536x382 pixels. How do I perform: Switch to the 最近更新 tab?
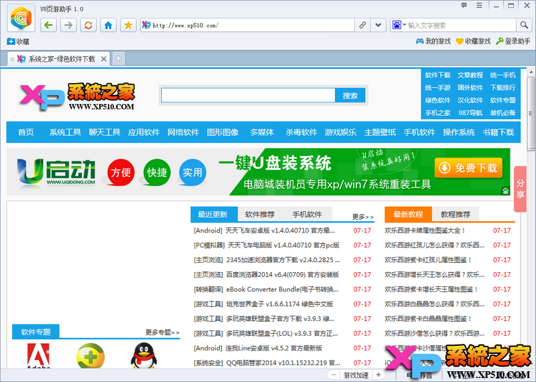tap(214, 214)
